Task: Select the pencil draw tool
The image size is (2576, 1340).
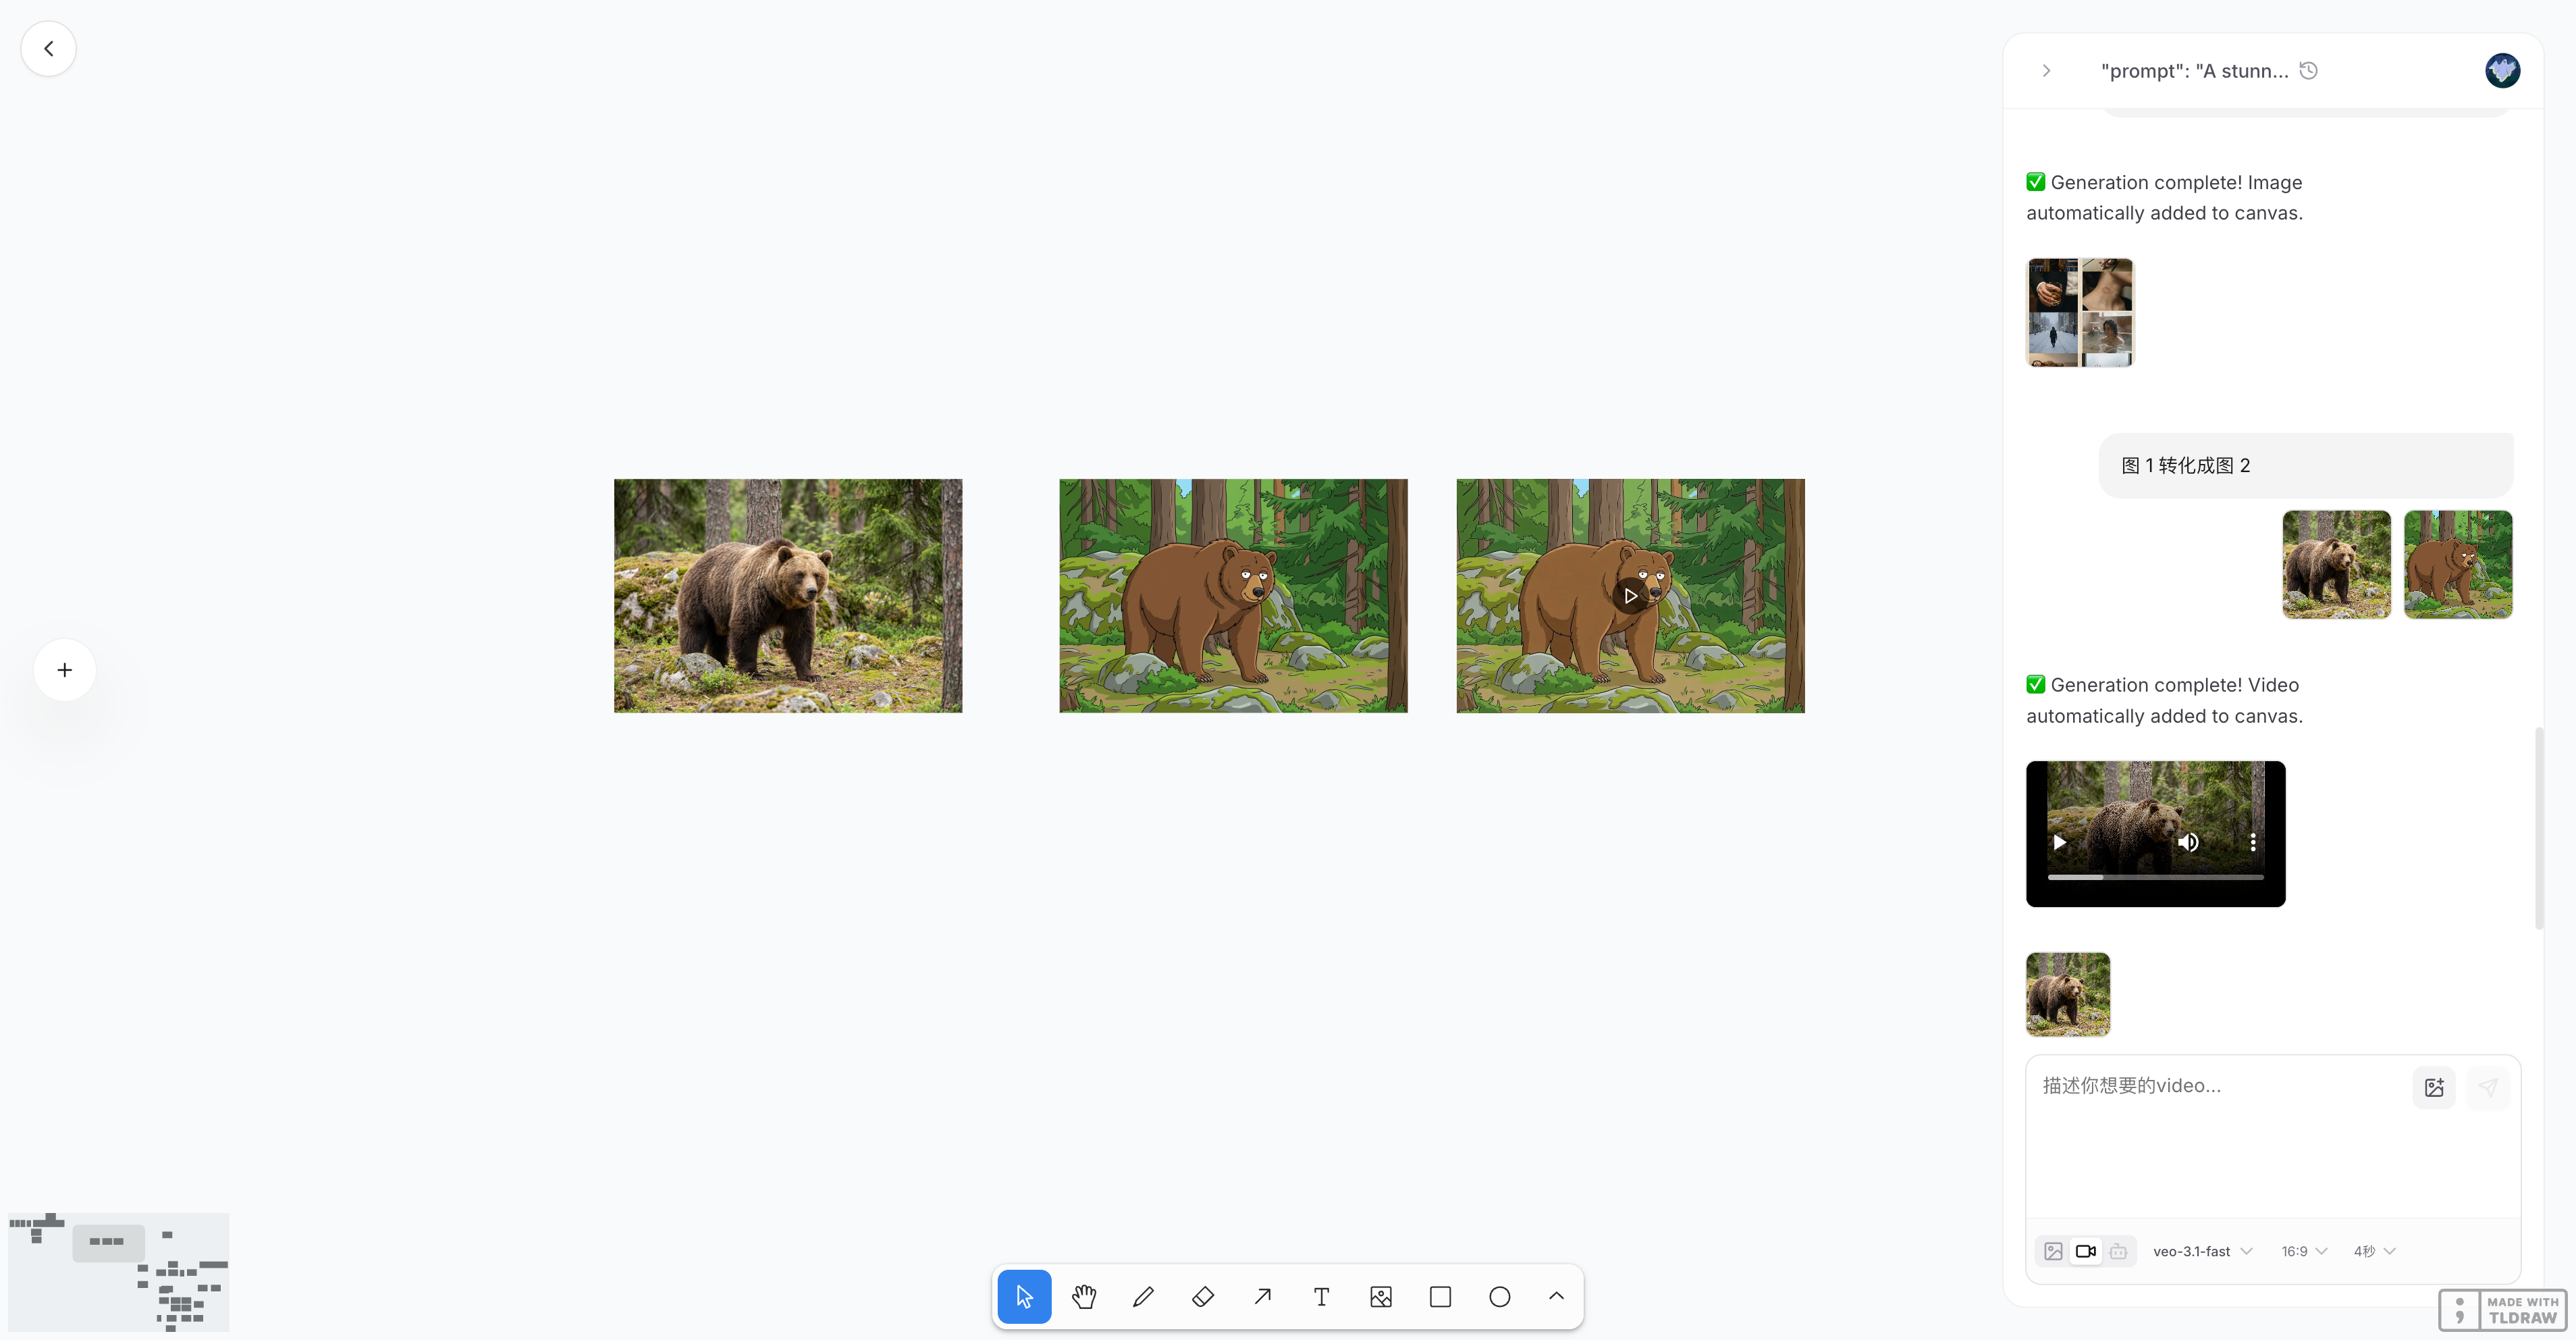Action: tap(1143, 1297)
